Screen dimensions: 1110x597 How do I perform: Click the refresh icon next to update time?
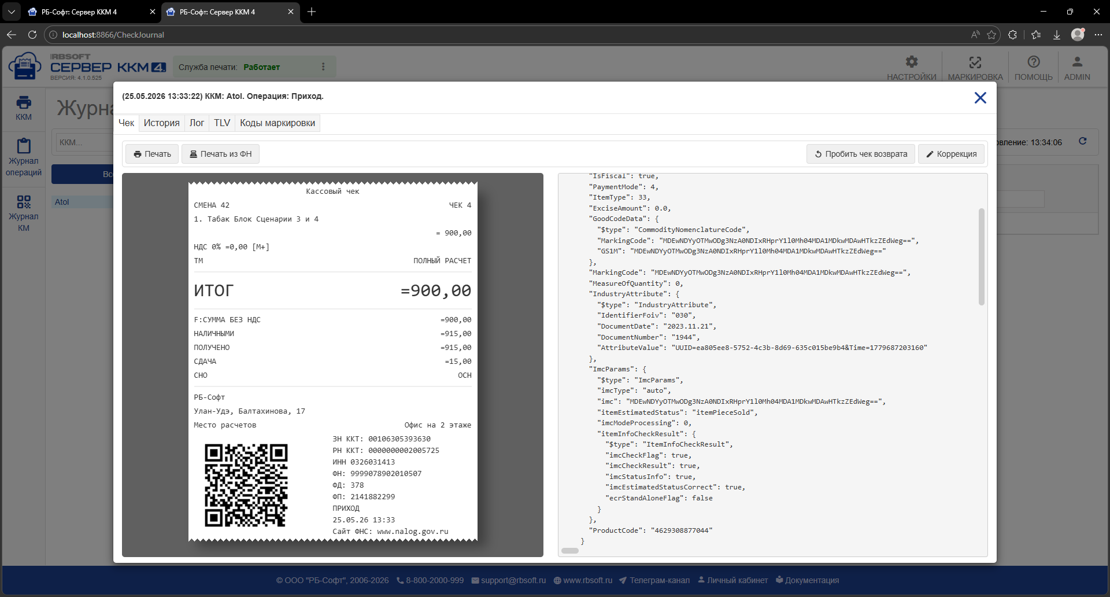(1083, 141)
